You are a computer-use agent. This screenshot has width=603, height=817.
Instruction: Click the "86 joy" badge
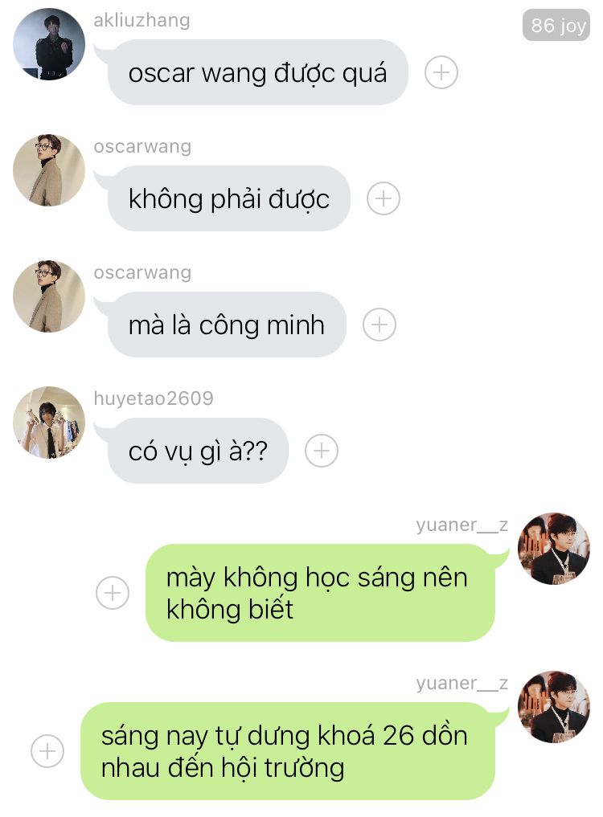[x=556, y=25]
